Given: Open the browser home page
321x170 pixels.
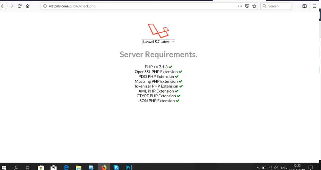Looking at the screenshot, I should click(x=27, y=6).
